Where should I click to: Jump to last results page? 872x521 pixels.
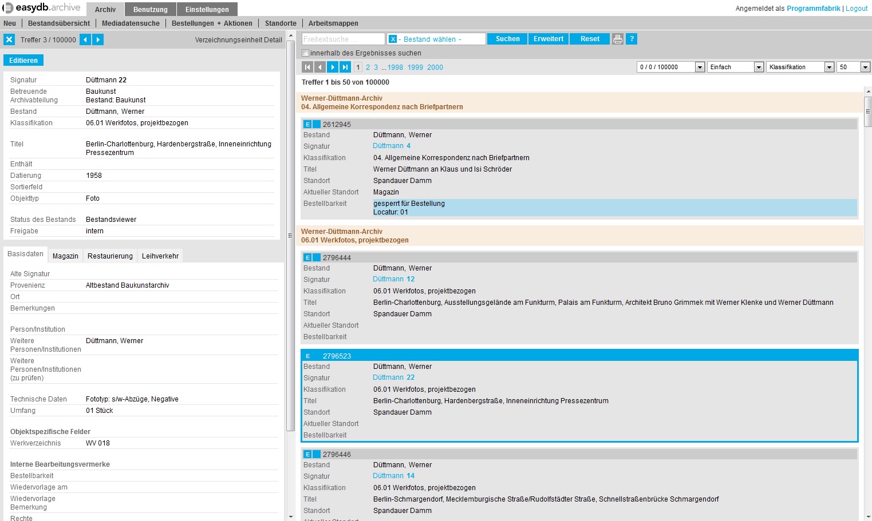[x=345, y=67]
